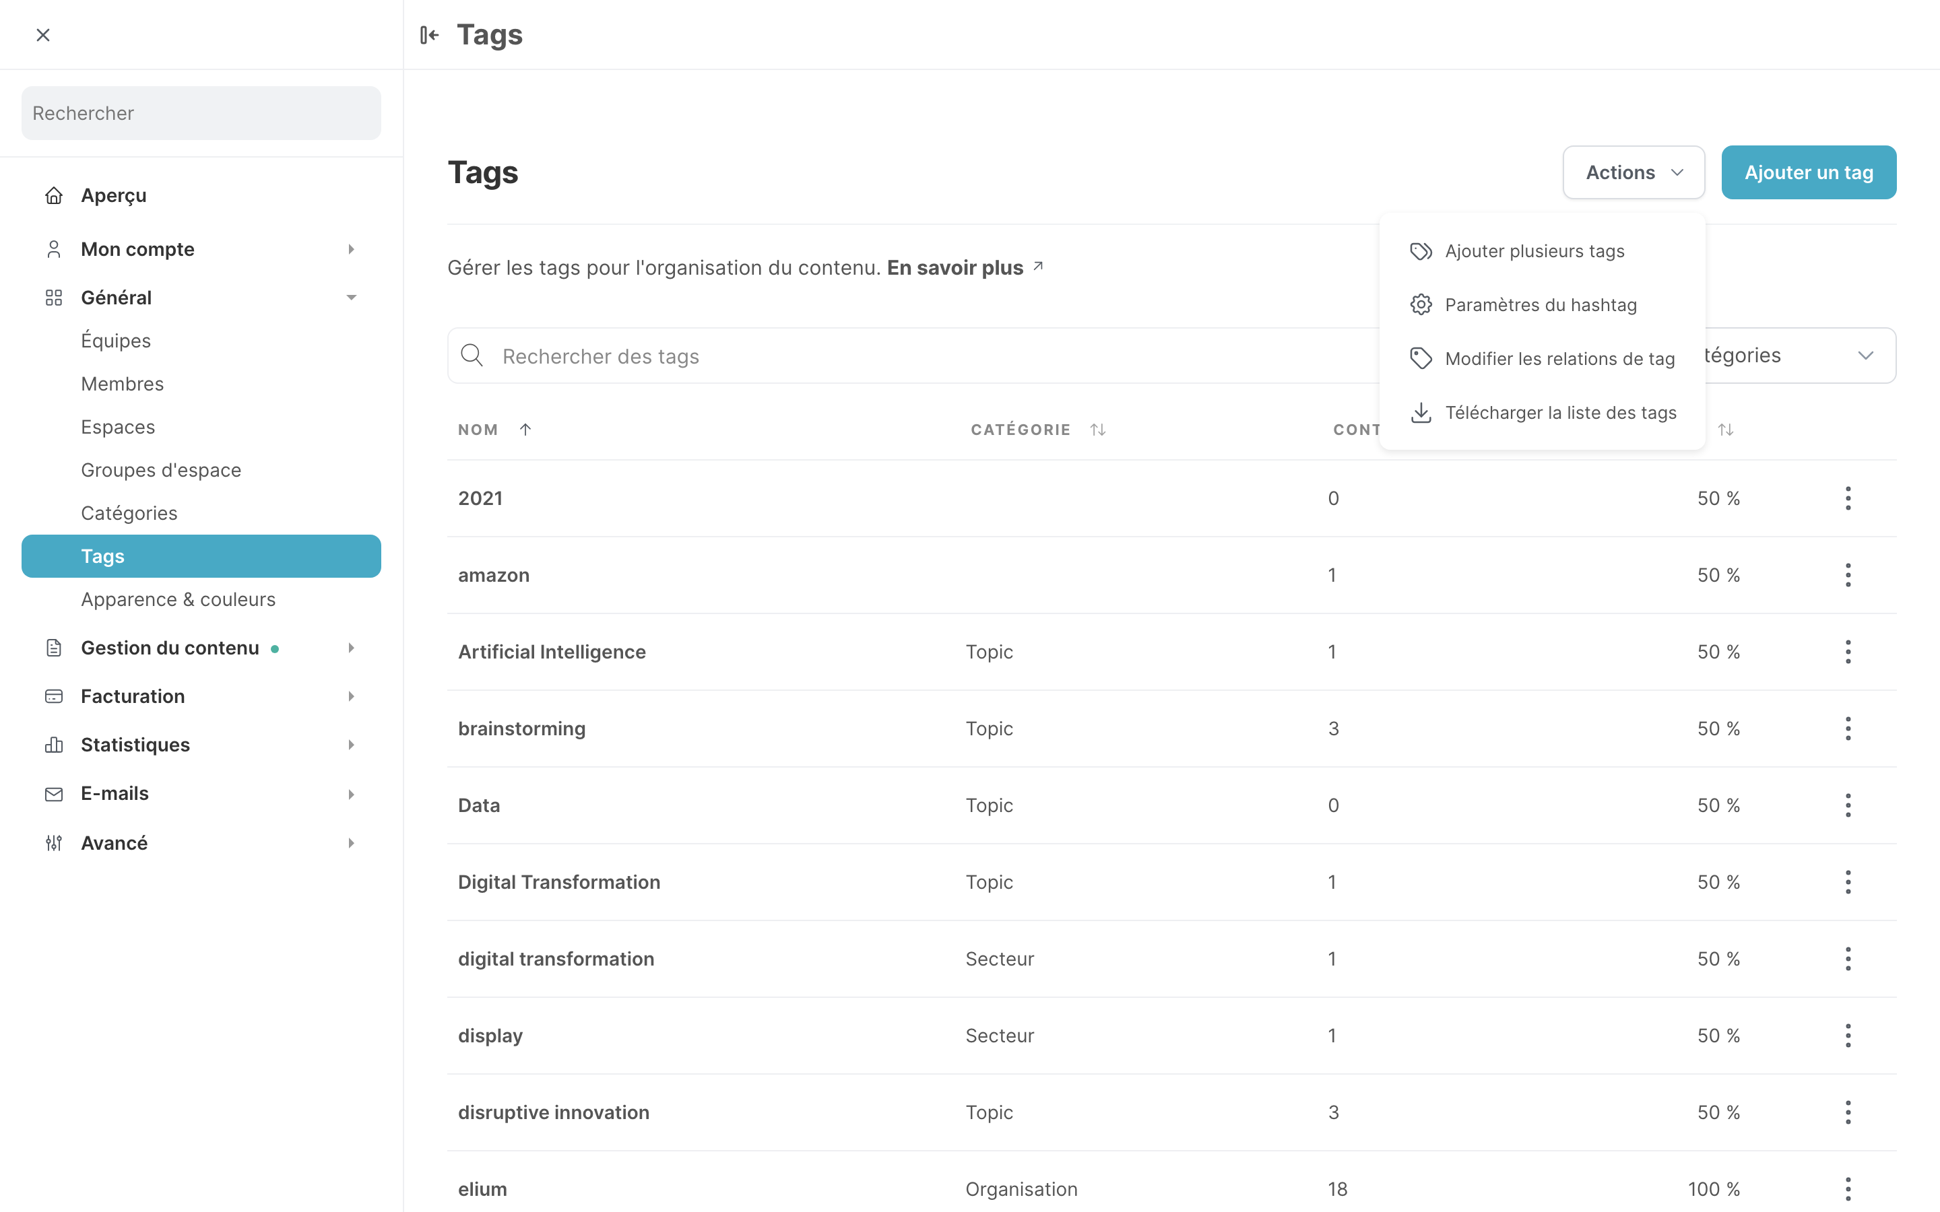Expand the Statistiques section arrow
Image resolution: width=1940 pixels, height=1212 pixels.
351,745
